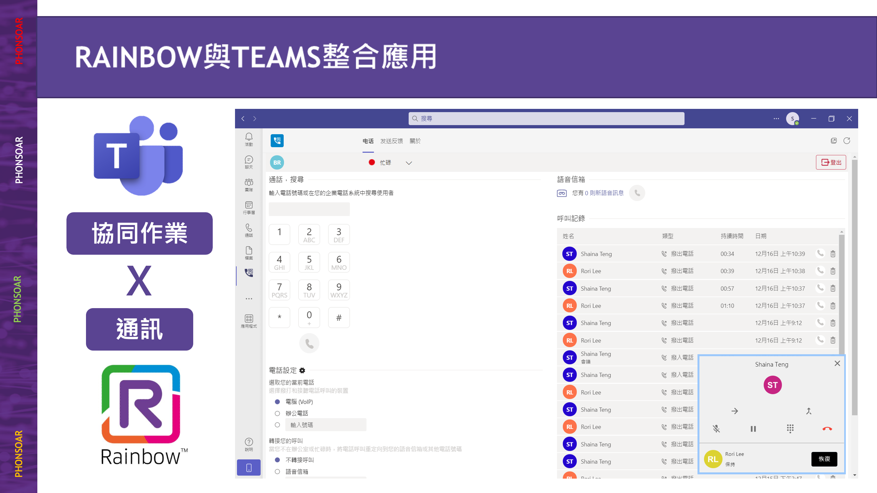Open the 0 則新語音訊息 link

point(604,193)
